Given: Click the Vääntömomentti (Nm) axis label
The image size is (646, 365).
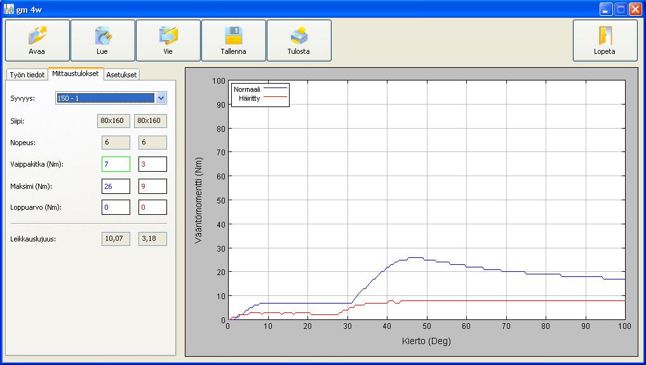Looking at the screenshot, I should (199, 200).
